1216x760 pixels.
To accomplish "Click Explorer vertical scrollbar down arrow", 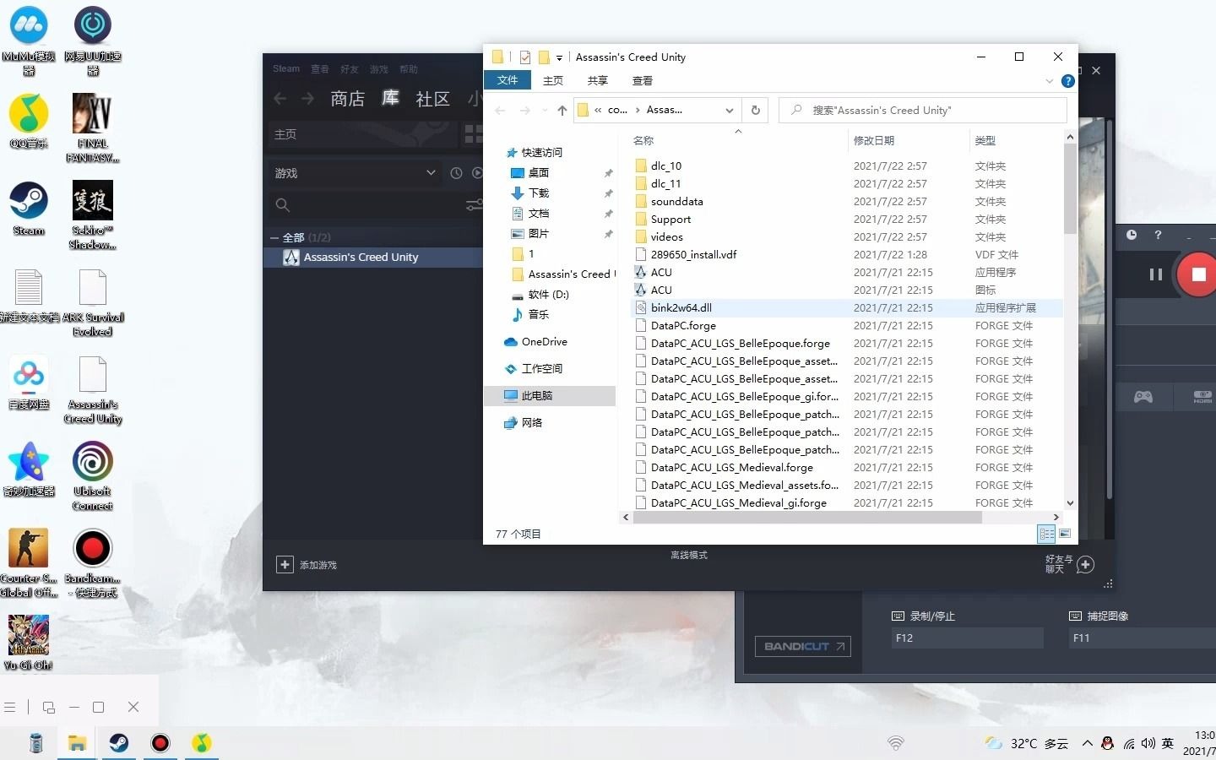I will tap(1070, 503).
